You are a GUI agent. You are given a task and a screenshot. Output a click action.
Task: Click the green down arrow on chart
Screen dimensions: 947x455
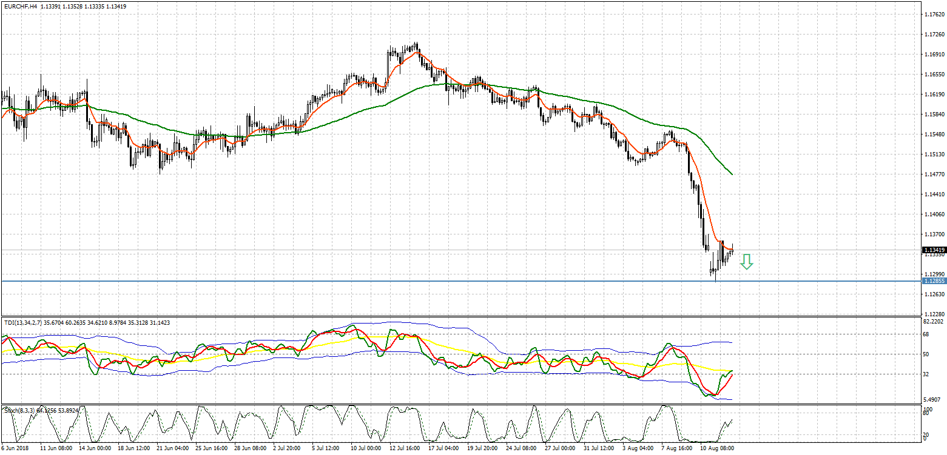click(747, 262)
